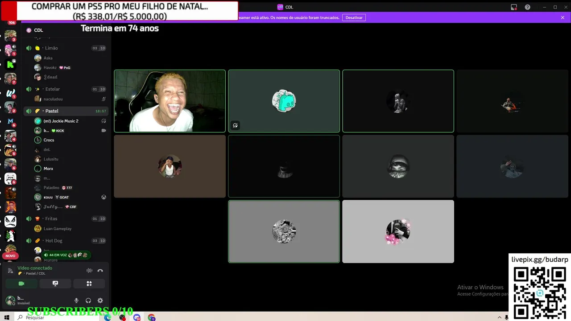
Task: Toggle noise suppression waveform icon
Action: tap(89, 271)
